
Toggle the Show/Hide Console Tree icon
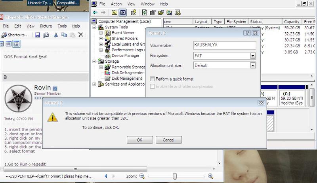pos(123,13)
